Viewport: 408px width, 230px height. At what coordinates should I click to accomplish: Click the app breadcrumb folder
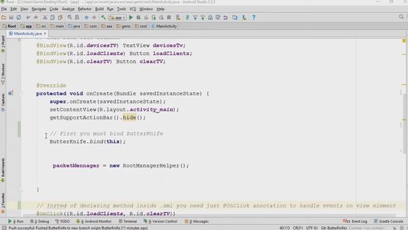pyautogui.click(x=26, y=26)
